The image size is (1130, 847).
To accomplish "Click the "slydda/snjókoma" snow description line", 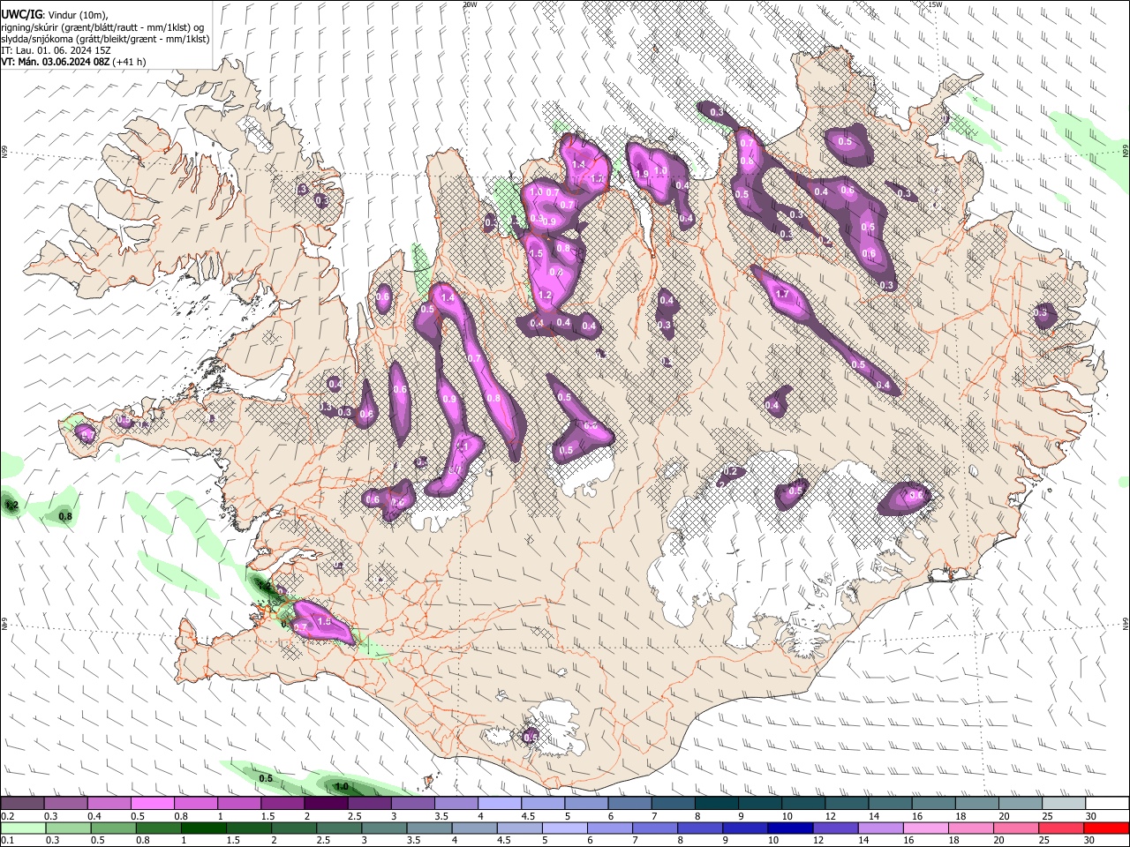I will click(x=105, y=39).
